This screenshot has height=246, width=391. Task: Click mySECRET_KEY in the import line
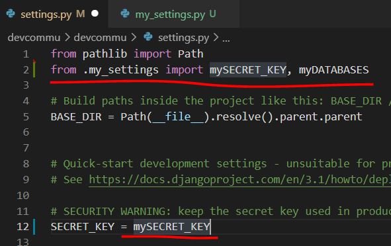248,70
